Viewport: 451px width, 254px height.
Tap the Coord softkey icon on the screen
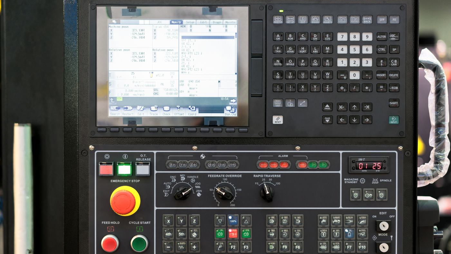click(192, 108)
